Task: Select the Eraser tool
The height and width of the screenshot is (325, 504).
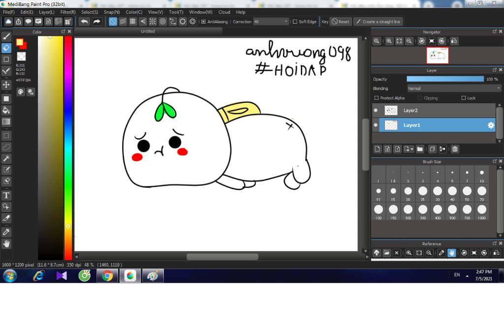Action: click(6, 48)
